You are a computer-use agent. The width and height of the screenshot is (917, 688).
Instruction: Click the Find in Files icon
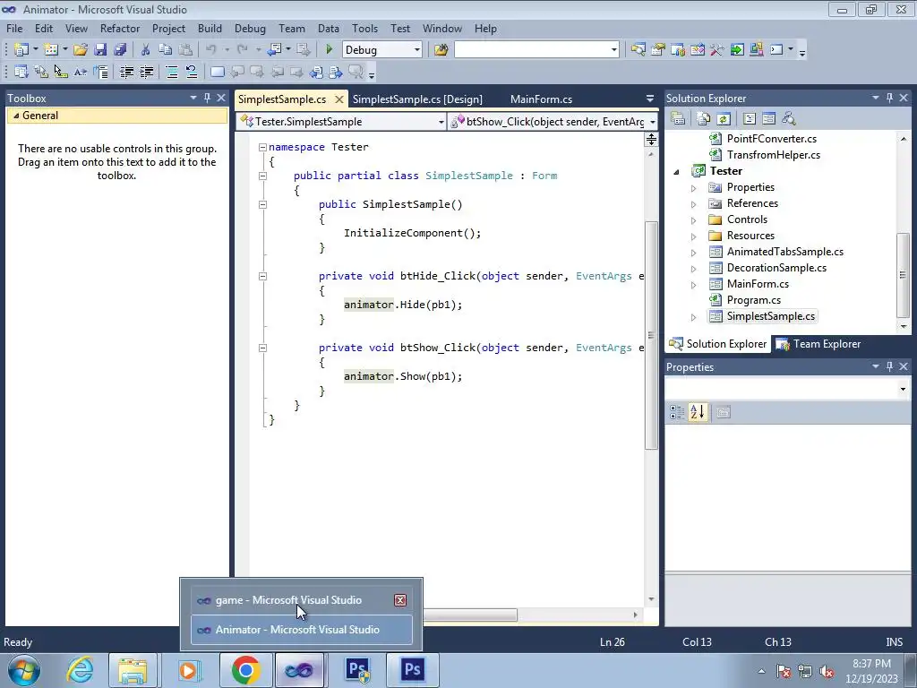click(x=441, y=50)
